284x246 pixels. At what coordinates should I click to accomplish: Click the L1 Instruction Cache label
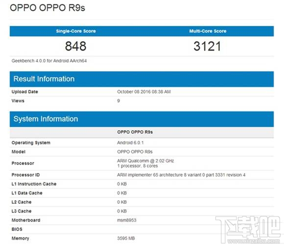tap(34, 184)
